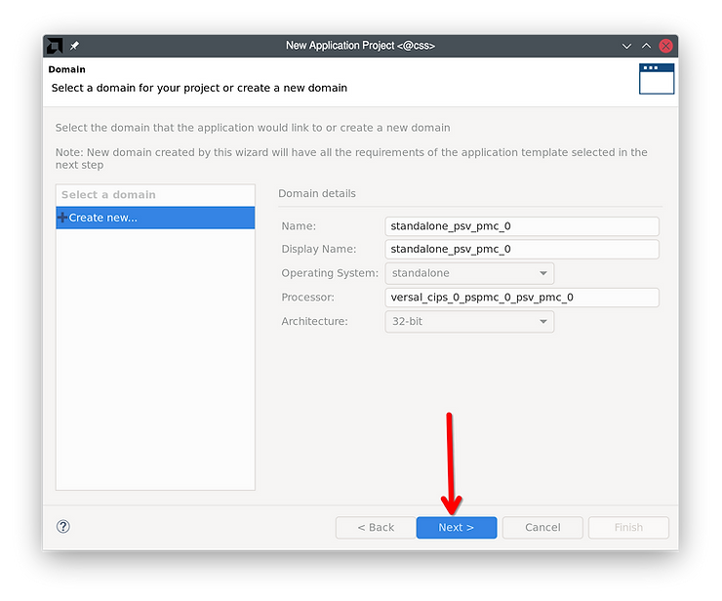Maximize the New Application Project window
Image resolution: width=722 pixels, height=601 pixels.
(646, 46)
